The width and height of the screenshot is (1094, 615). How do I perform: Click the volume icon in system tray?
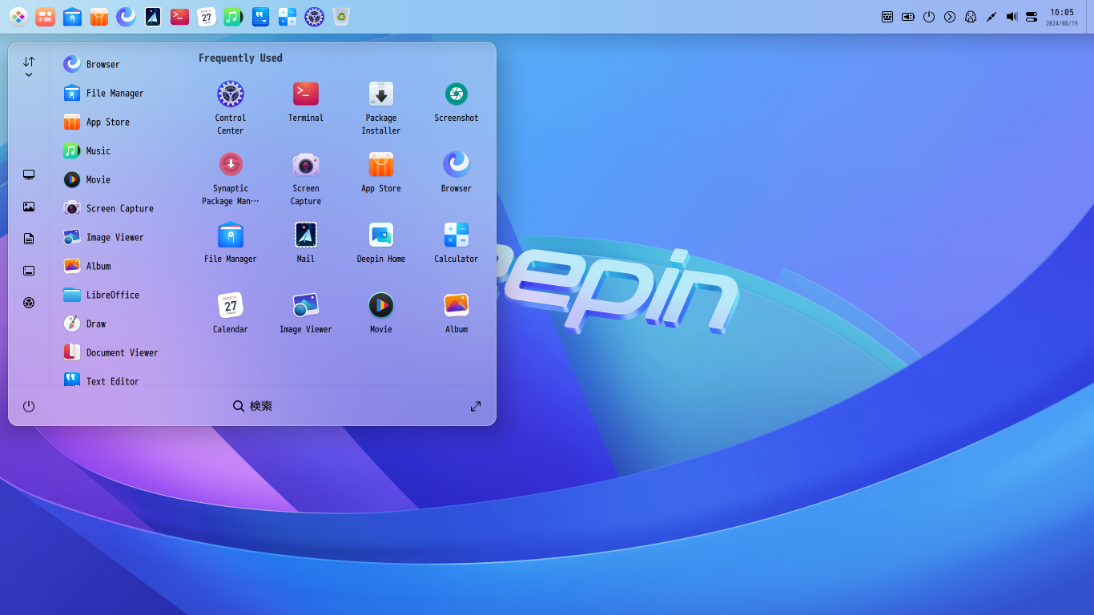[x=1012, y=17]
